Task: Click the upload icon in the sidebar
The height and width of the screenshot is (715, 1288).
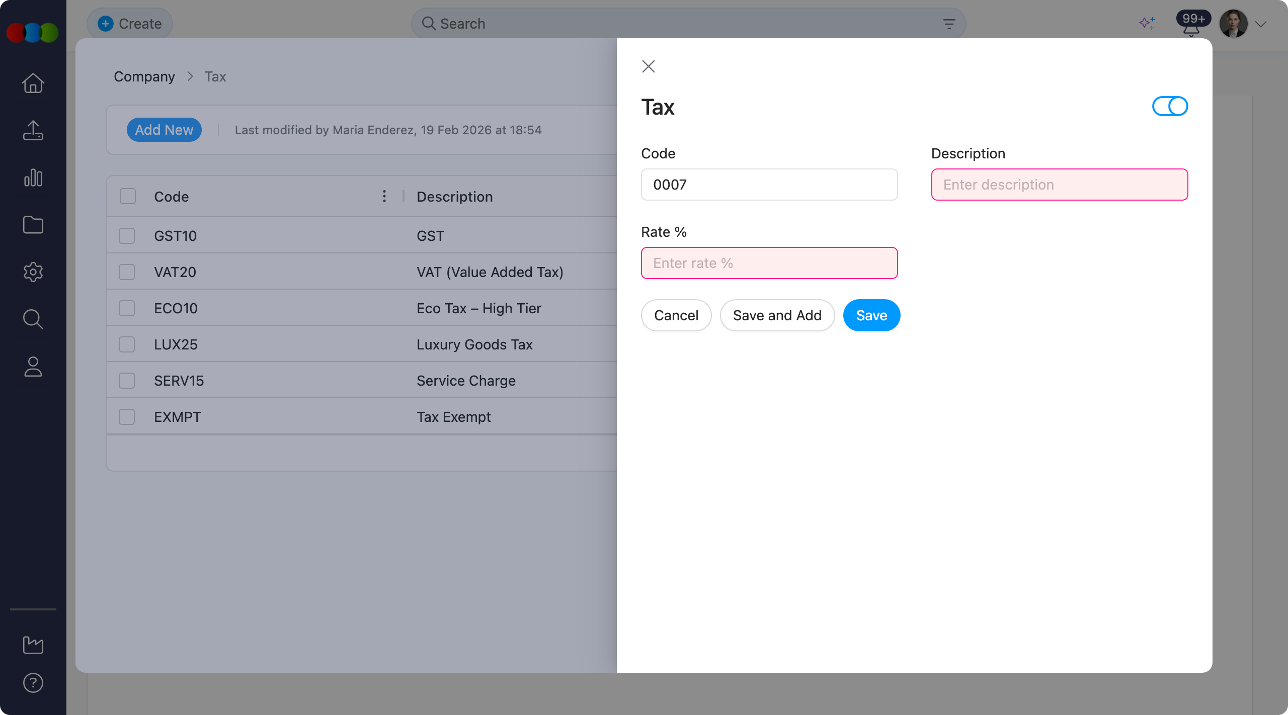Action: [x=33, y=130]
